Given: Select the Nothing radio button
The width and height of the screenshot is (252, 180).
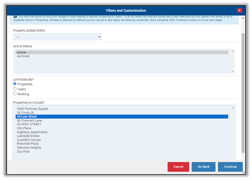Looking at the screenshot, I should [x=15, y=94].
